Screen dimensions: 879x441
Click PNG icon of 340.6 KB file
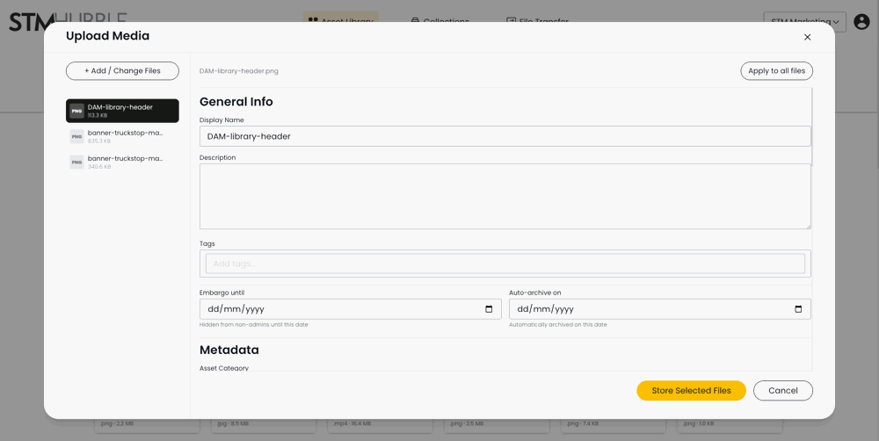coord(76,162)
